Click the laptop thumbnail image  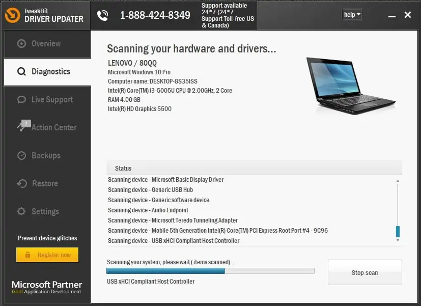[x=350, y=86]
